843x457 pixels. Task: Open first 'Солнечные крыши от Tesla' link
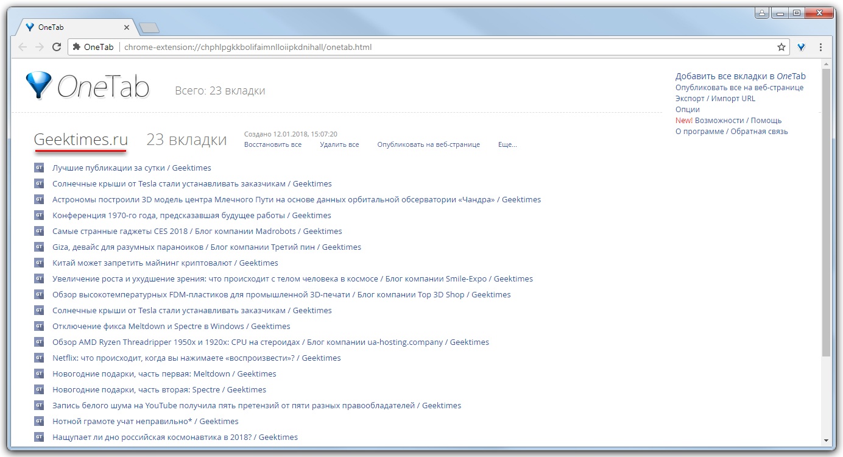(192, 183)
